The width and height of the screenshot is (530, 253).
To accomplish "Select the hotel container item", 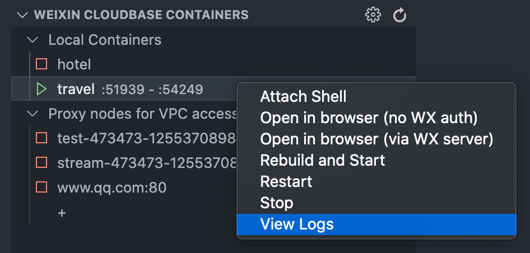I will point(74,64).
